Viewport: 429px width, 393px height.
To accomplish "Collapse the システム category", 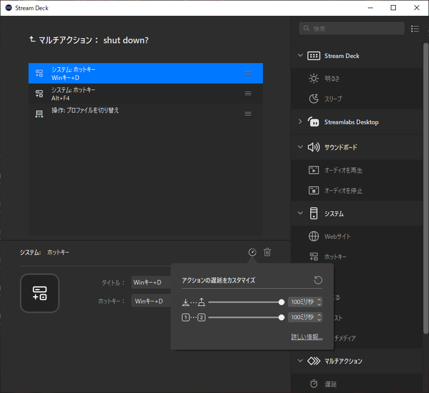I will coord(300,214).
